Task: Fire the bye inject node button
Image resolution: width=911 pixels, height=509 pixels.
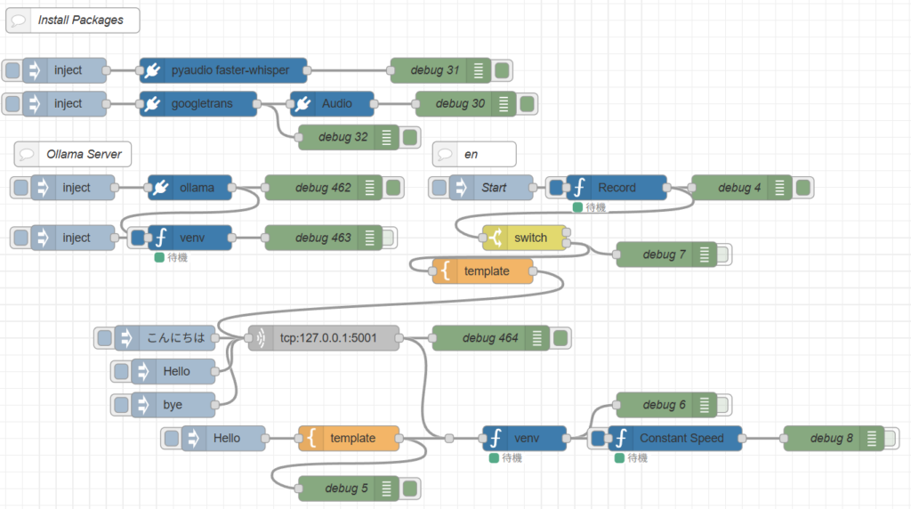Action: (x=121, y=404)
